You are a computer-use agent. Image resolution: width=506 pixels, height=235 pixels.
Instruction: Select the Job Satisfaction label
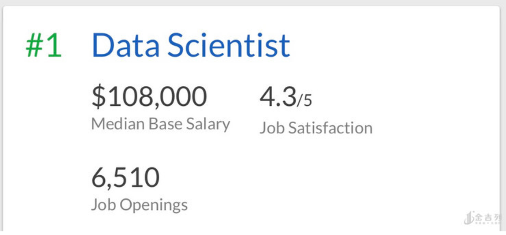tap(316, 128)
